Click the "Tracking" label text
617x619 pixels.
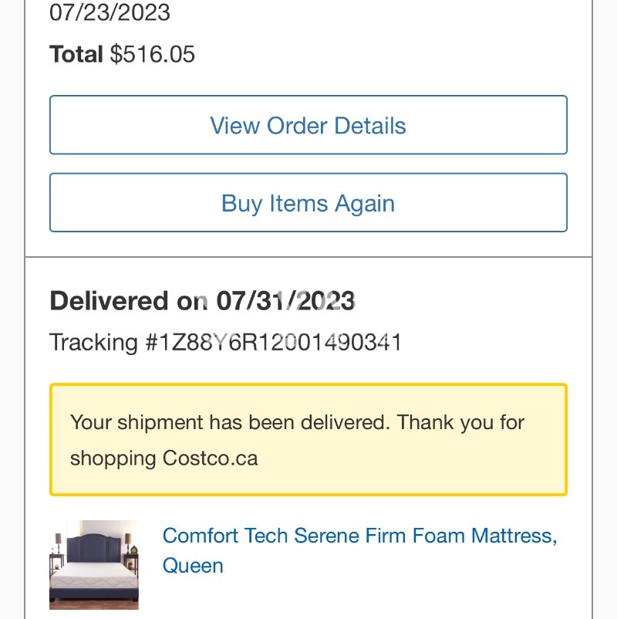click(x=93, y=342)
